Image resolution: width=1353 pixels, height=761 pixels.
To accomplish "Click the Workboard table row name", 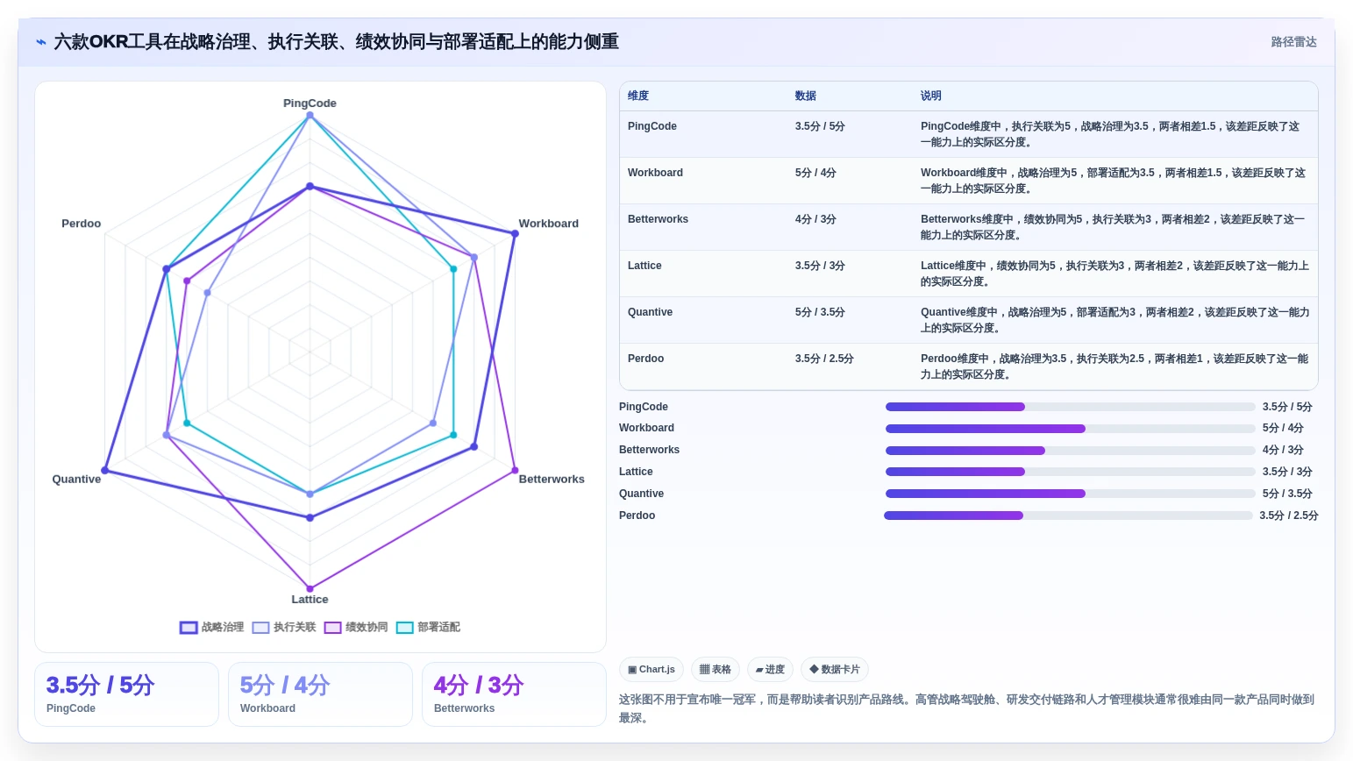I will pyautogui.click(x=655, y=173).
